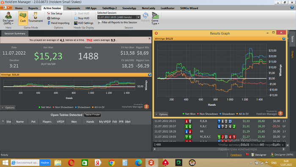Expand the Selected Session dropdown

(x=138, y=17)
